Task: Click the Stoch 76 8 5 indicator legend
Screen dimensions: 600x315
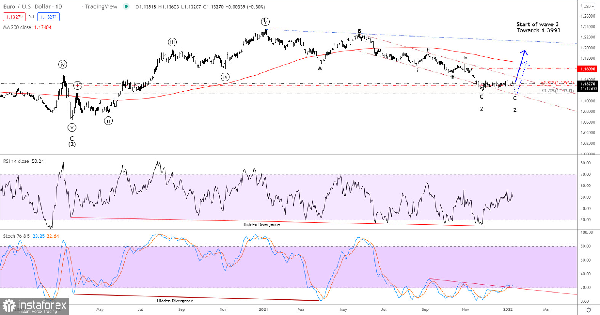Action: pos(17,236)
